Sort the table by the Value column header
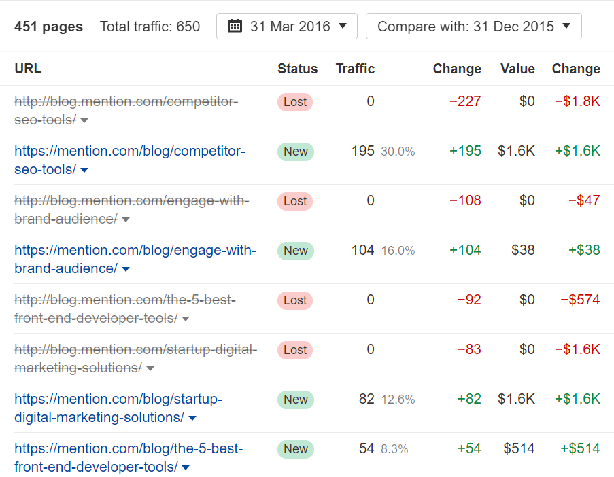This screenshot has width=614, height=477. coord(517,69)
